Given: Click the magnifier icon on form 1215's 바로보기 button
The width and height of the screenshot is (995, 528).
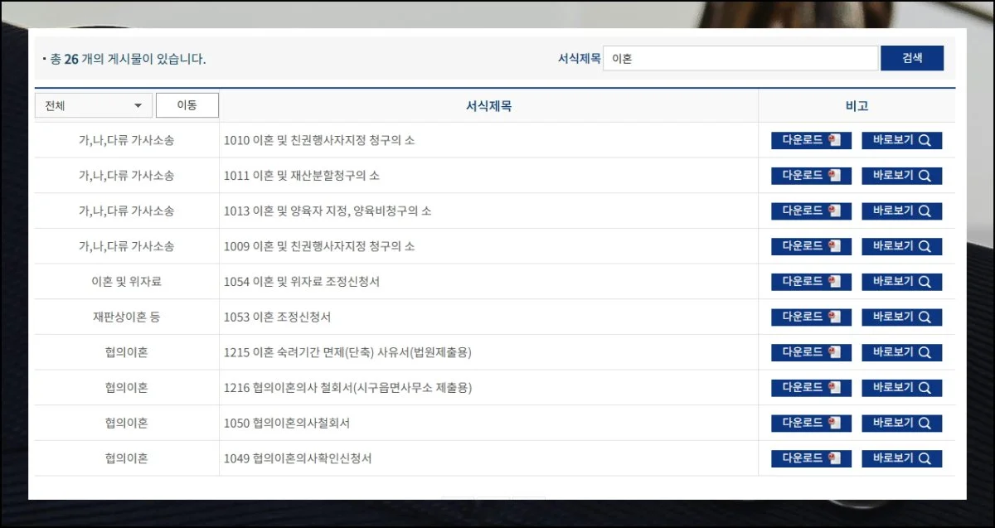Looking at the screenshot, I should 925,352.
